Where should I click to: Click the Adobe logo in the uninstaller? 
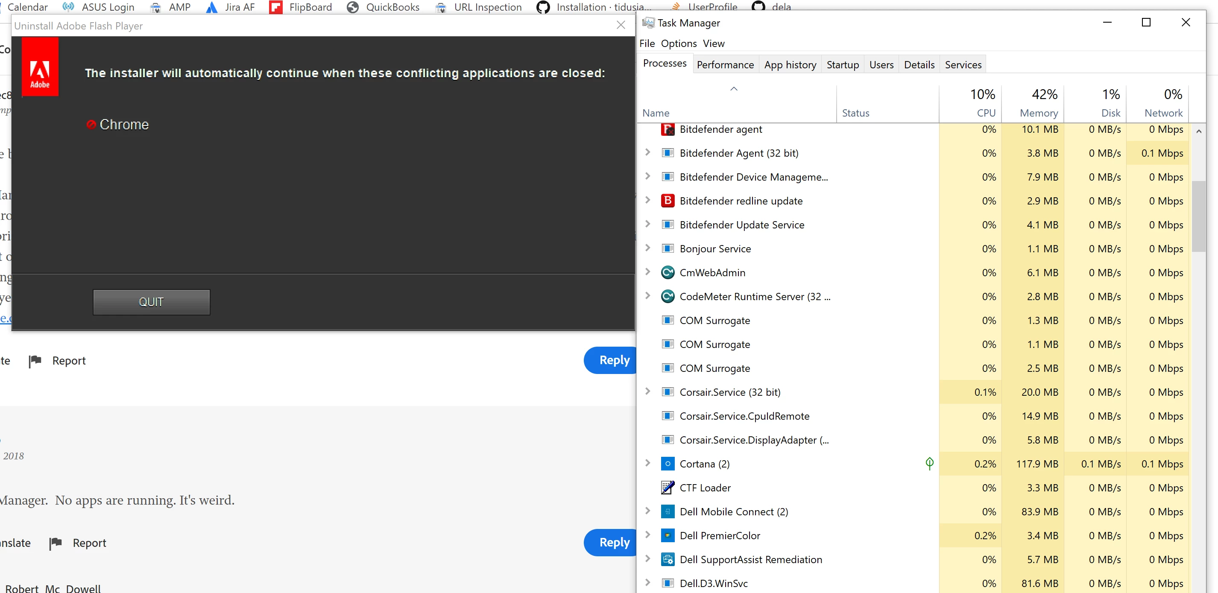pos(40,67)
